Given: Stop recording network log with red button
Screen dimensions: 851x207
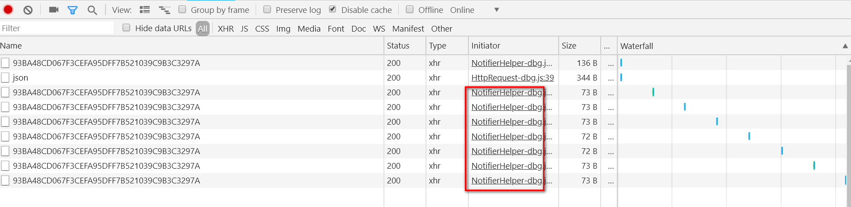Looking at the screenshot, I should point(8,9).
